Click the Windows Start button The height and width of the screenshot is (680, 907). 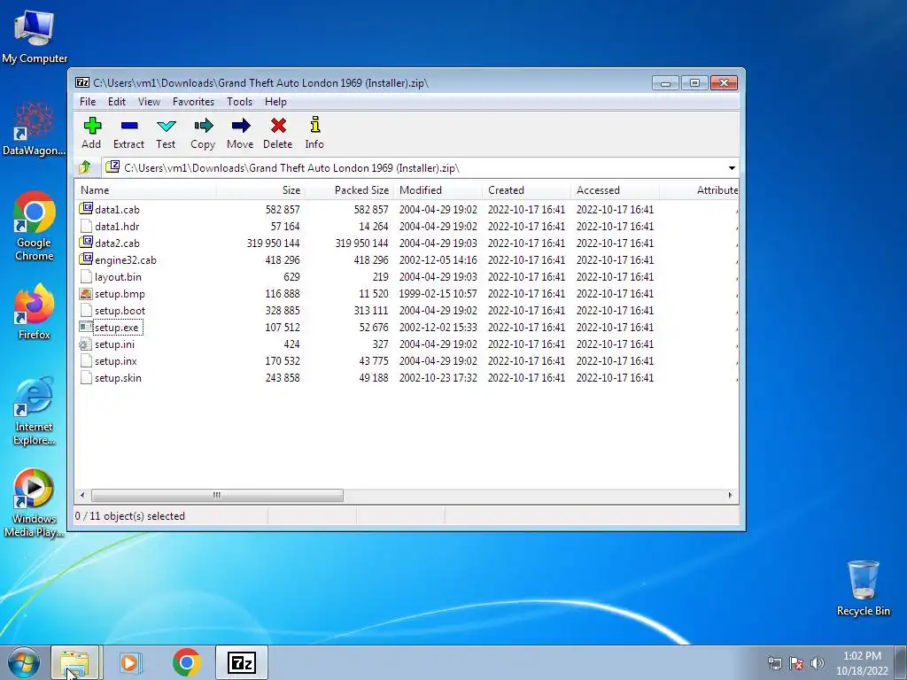(24, 662)
